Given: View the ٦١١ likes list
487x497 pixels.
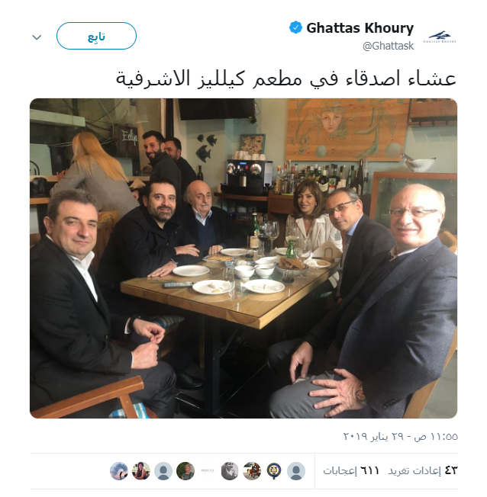Looking at the screenshot, I should pyautogui.click(x=351, y=470).
